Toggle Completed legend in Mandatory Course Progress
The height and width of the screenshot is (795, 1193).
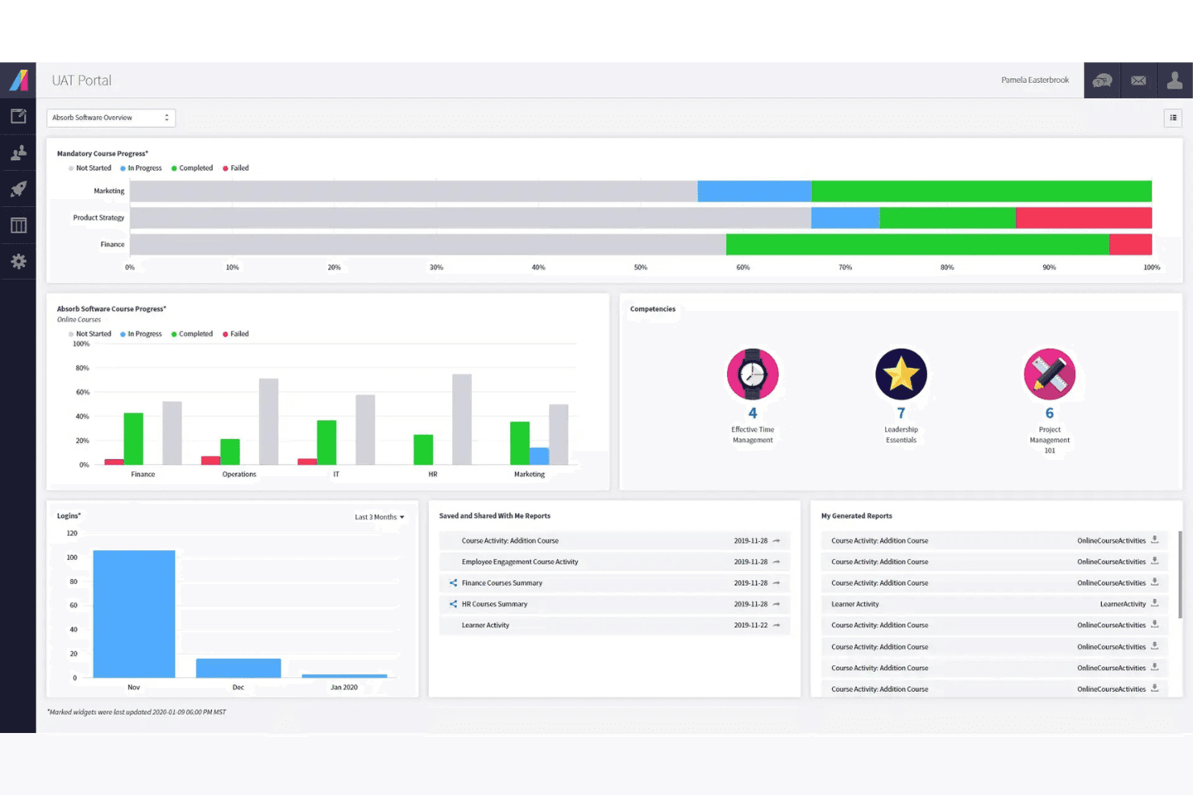192,168
